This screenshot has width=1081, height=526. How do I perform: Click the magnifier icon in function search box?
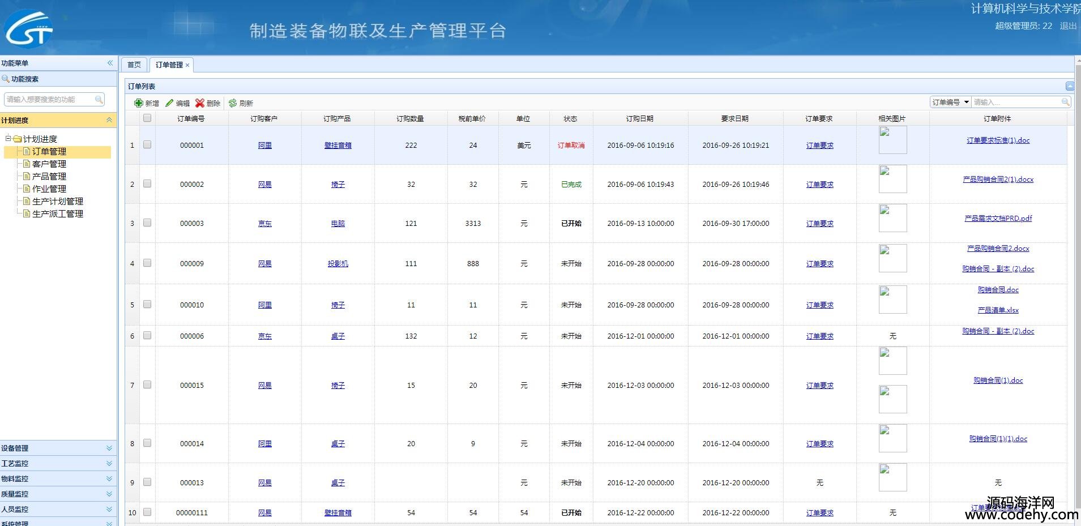click(99, 100)
